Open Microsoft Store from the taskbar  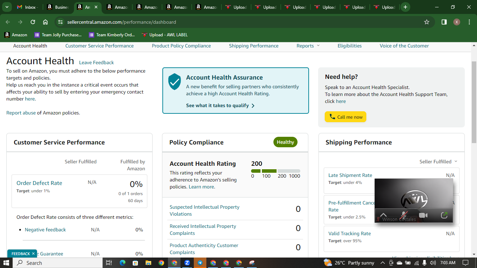(135, 263)
